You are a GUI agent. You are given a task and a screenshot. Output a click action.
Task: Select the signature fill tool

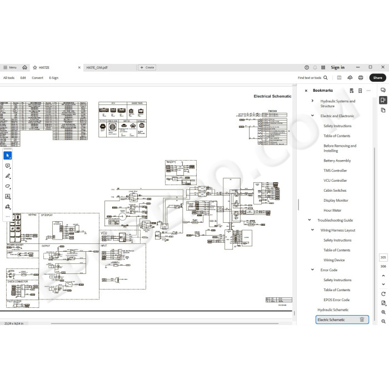coord(8,207)
